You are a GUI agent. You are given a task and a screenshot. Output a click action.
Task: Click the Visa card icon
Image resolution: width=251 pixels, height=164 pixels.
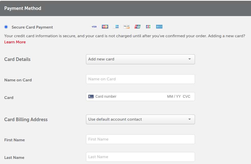(x=94, y=27)
